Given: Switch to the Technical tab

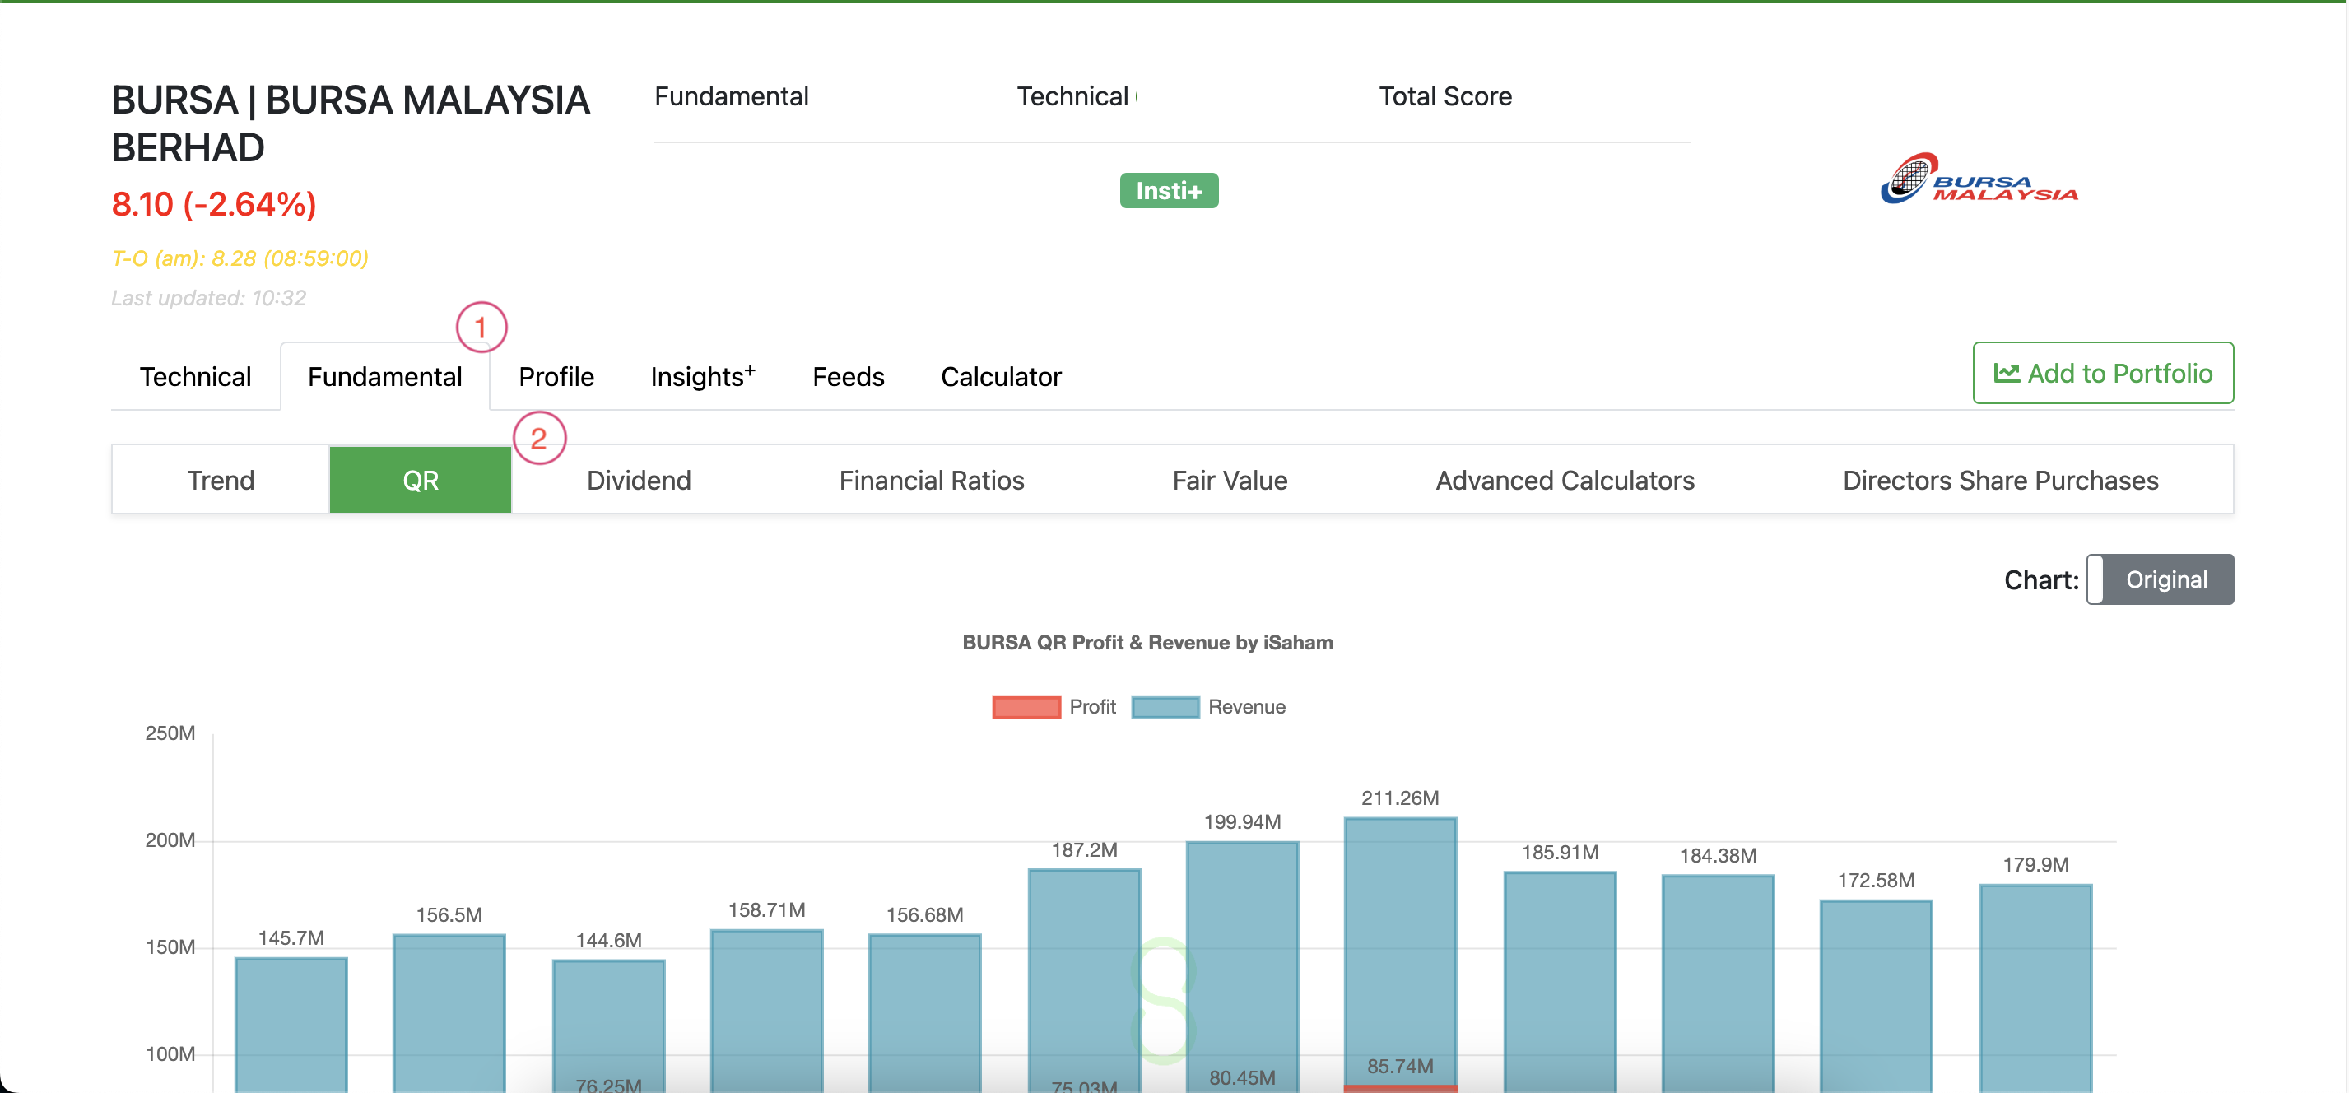Looking at the screenshot, I should click(x=195, y=376).
